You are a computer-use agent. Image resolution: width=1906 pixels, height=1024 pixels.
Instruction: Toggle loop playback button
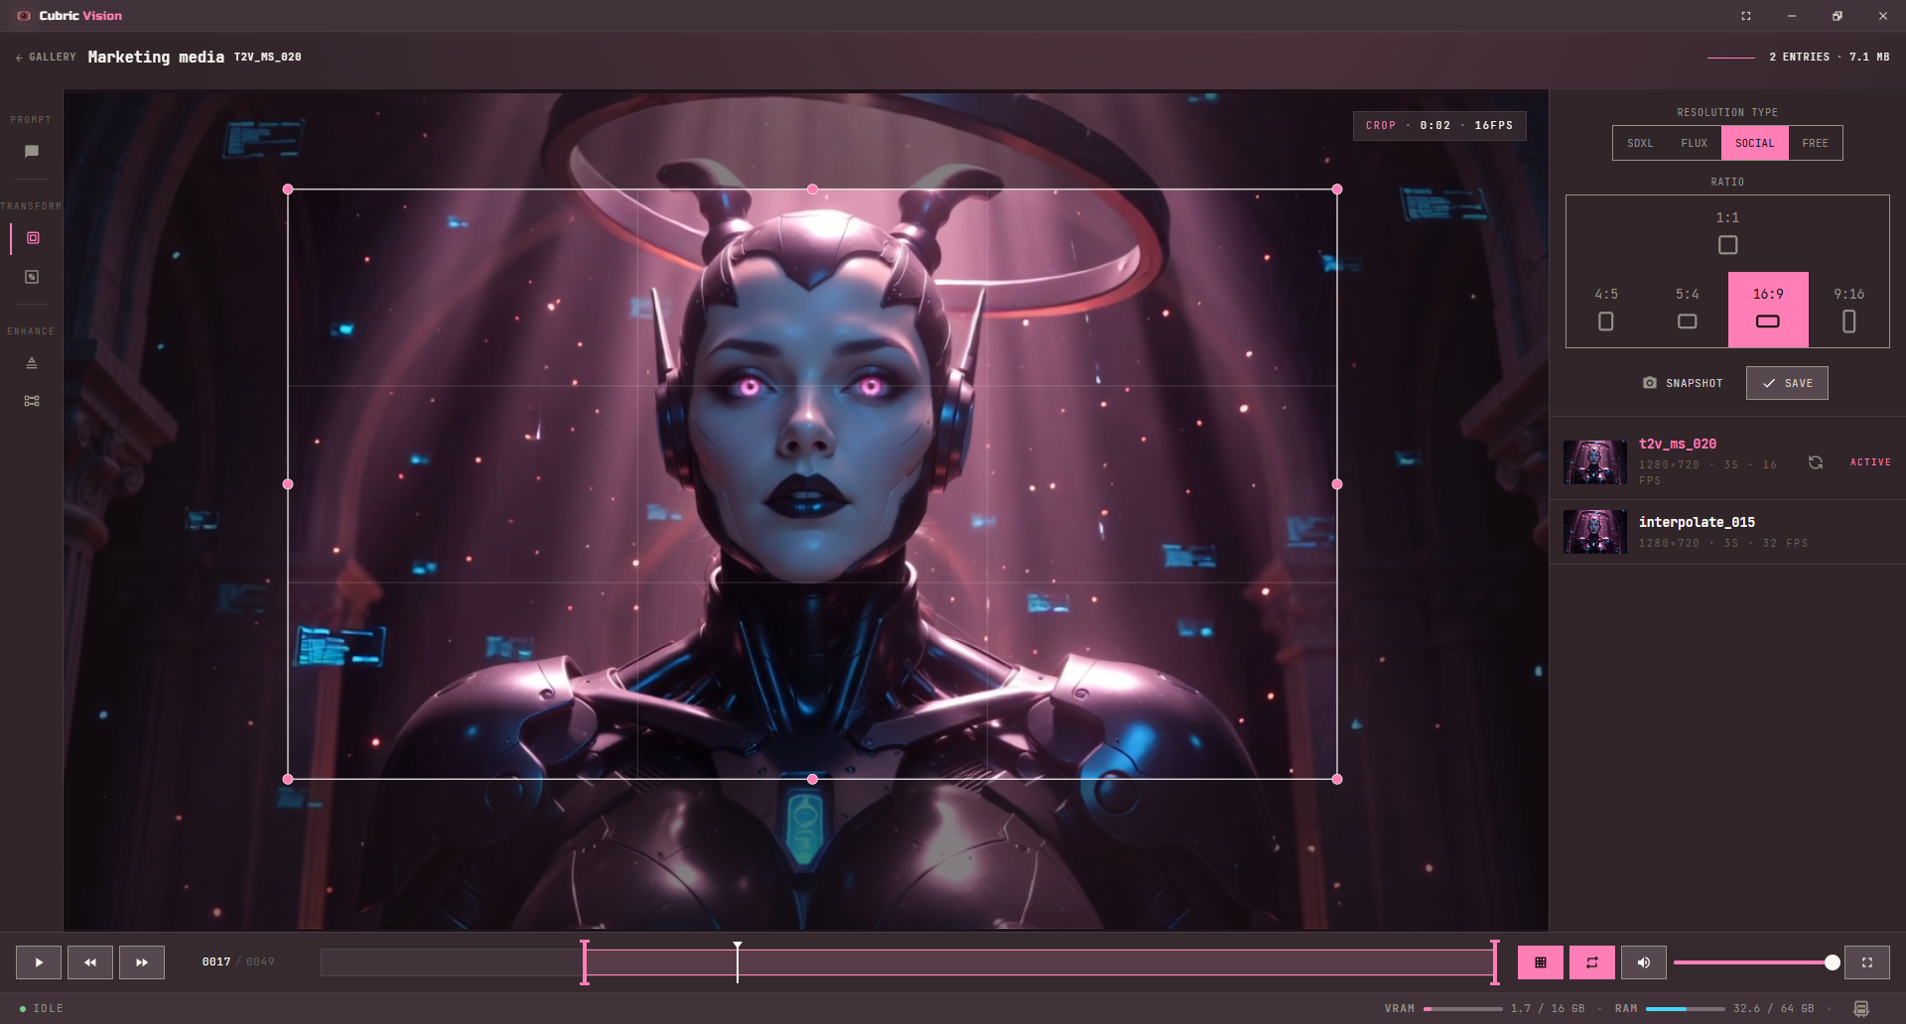click(x=1592, y=962)
